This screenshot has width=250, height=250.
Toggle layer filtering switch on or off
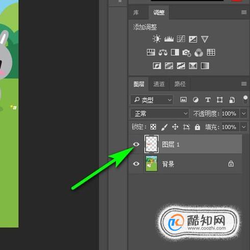pos(245,99)
